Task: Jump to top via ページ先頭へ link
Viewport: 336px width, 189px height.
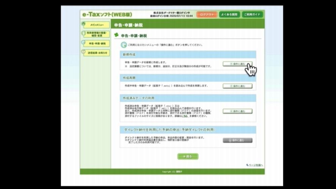Action: click(x=254, y=165)
